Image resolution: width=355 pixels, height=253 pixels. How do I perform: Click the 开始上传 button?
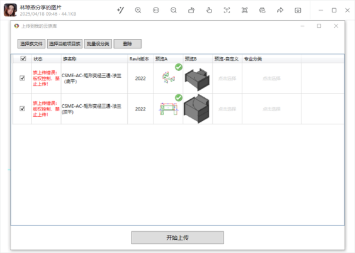[177, 237]
